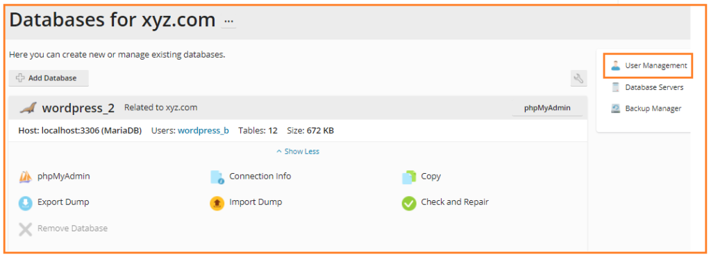Open the User Management link

[655, 66]
